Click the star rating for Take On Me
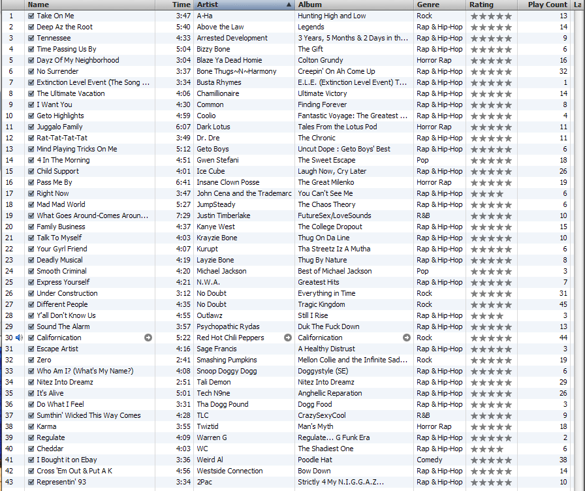The image size is (585, 491). tap(491, 16)
